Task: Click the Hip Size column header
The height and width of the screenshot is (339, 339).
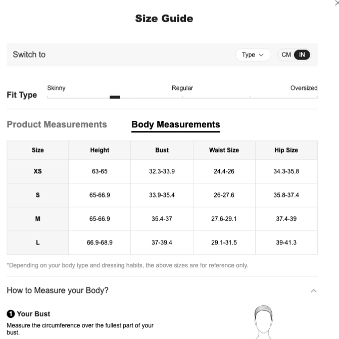Action: pyautogui.click(x=286, y=150)
